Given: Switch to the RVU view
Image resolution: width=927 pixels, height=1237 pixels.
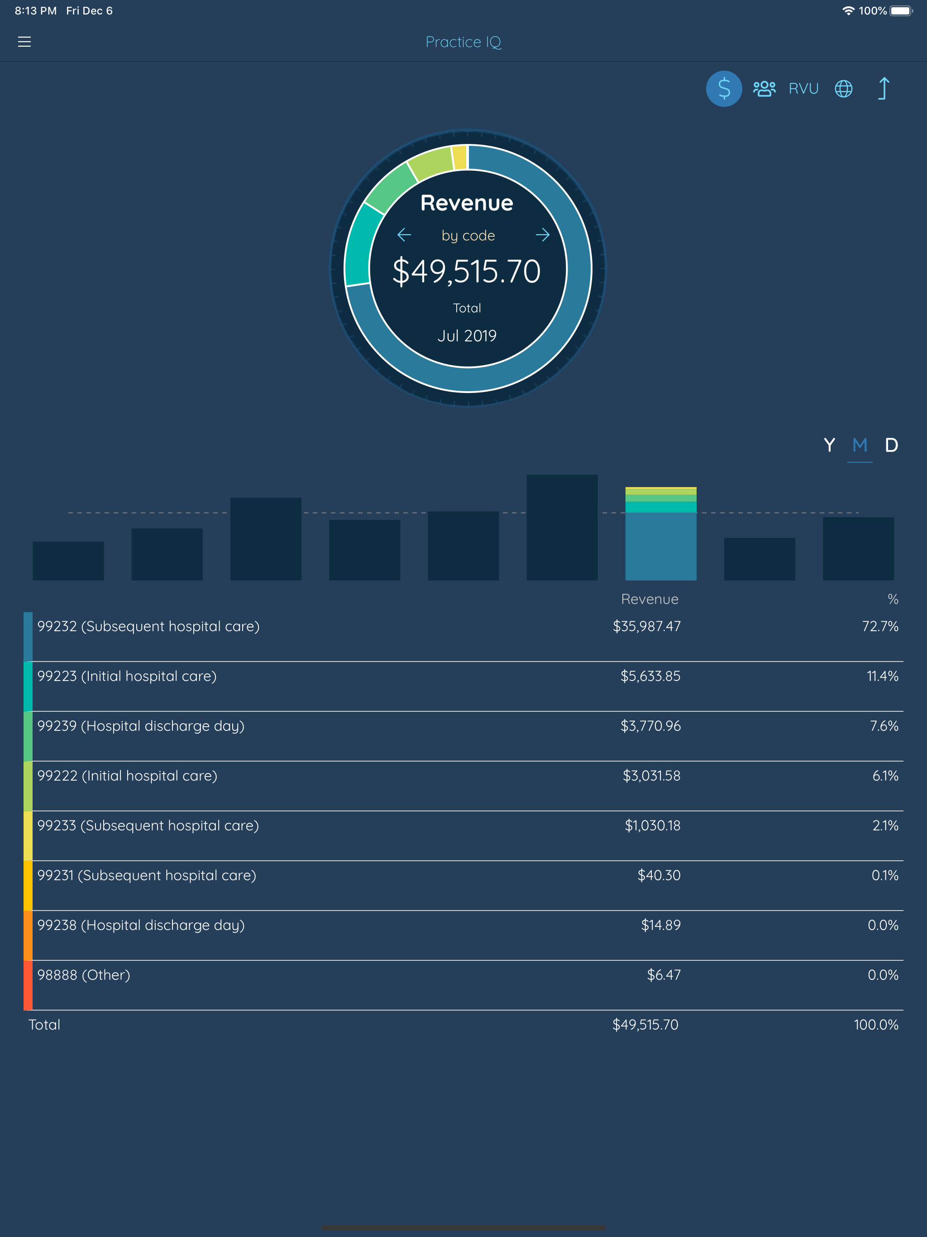Looking at the screenshot, I should pyautogui.click(x=803, y=88).
